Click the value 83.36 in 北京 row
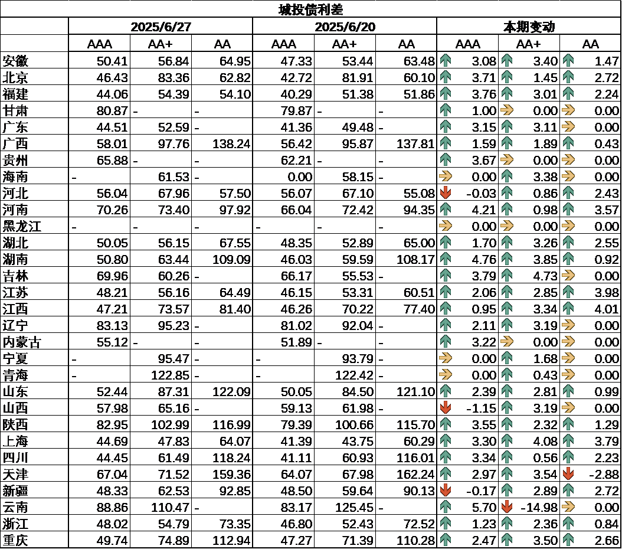Image resolution: width=622 pixels, height=549 pixels. coord(173,77)
